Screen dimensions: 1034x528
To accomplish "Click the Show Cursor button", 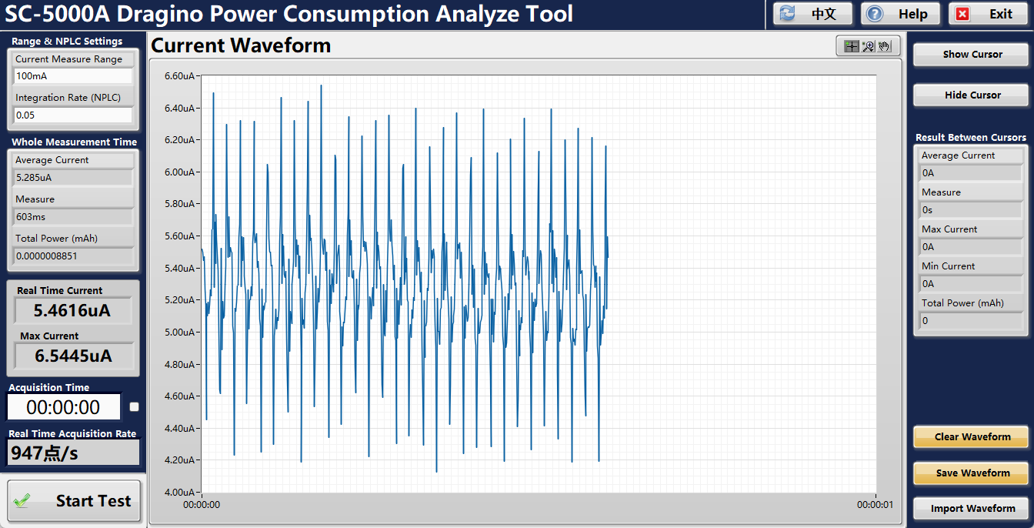I will tap(971, 55).
